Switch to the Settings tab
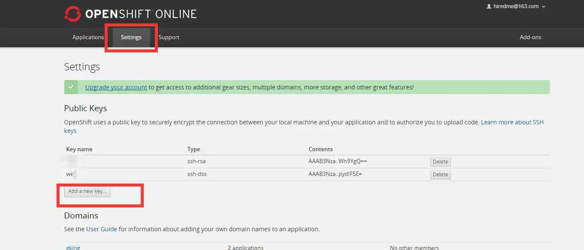The image size is (584, 250). click(x=131, y=37)
